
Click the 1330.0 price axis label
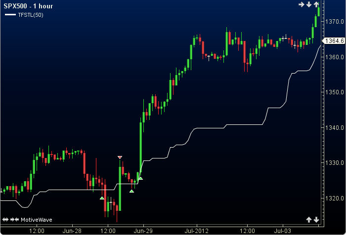pyautogui.click(x=335, y=163)
